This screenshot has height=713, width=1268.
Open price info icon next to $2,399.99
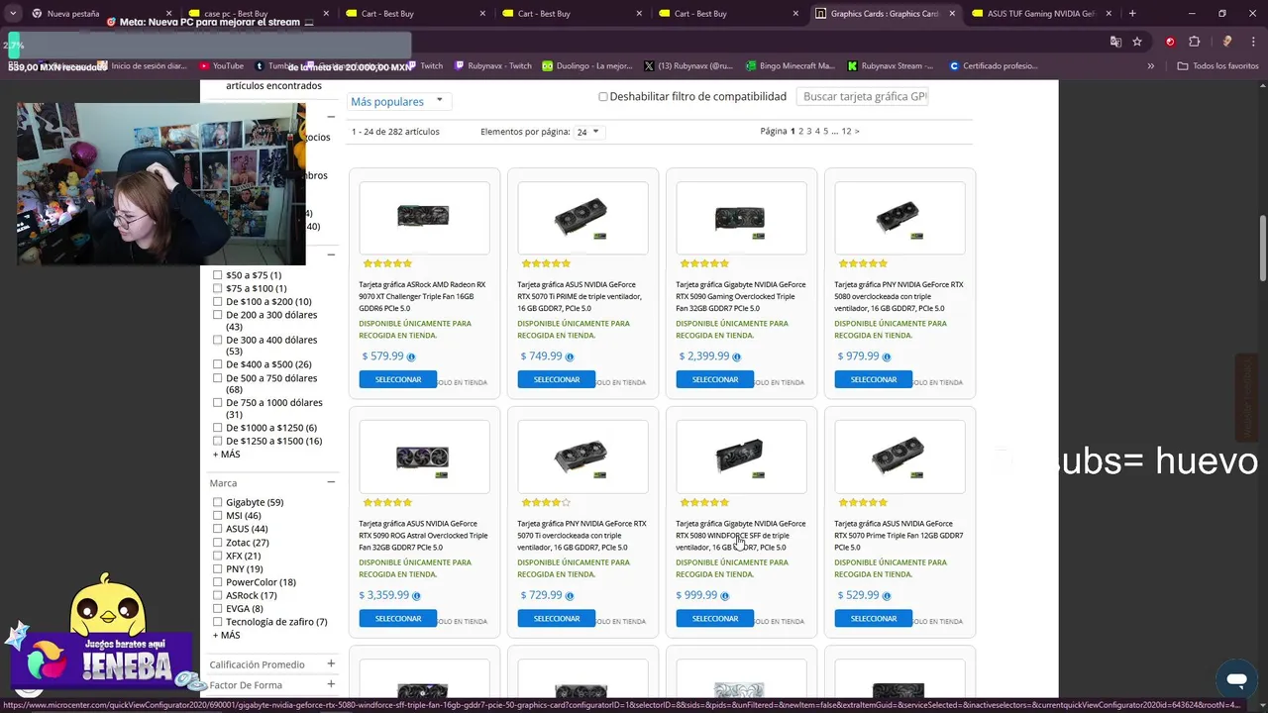[x=736, y=357]
